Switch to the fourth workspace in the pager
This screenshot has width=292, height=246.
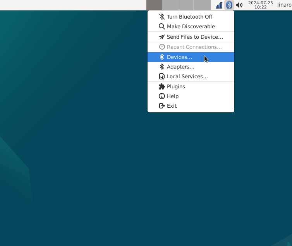(202, 5)
